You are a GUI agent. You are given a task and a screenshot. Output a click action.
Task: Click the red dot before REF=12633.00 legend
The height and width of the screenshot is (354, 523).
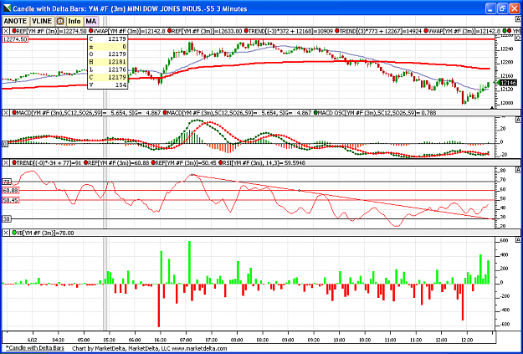tap(171, 31)
